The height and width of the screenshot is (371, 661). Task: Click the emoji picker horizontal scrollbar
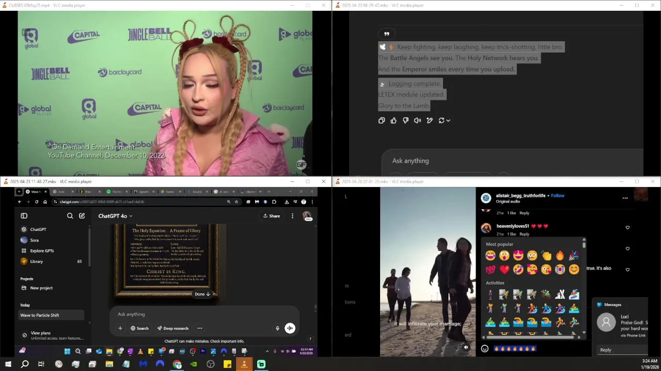click(530, 338)
